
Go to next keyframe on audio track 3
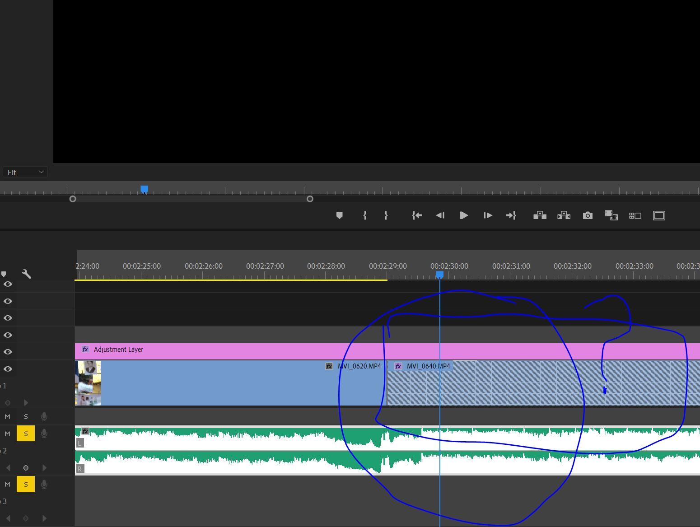tap(44, 518)
